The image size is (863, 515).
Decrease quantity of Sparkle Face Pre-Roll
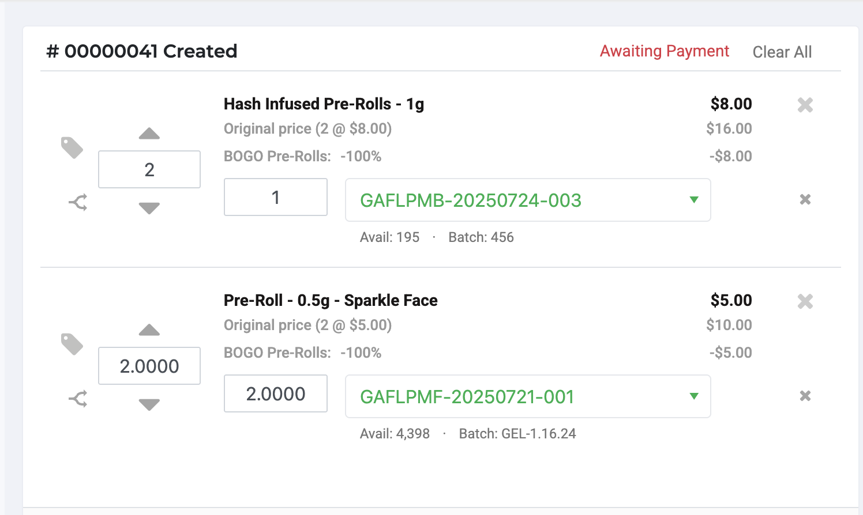pos(149,405)
